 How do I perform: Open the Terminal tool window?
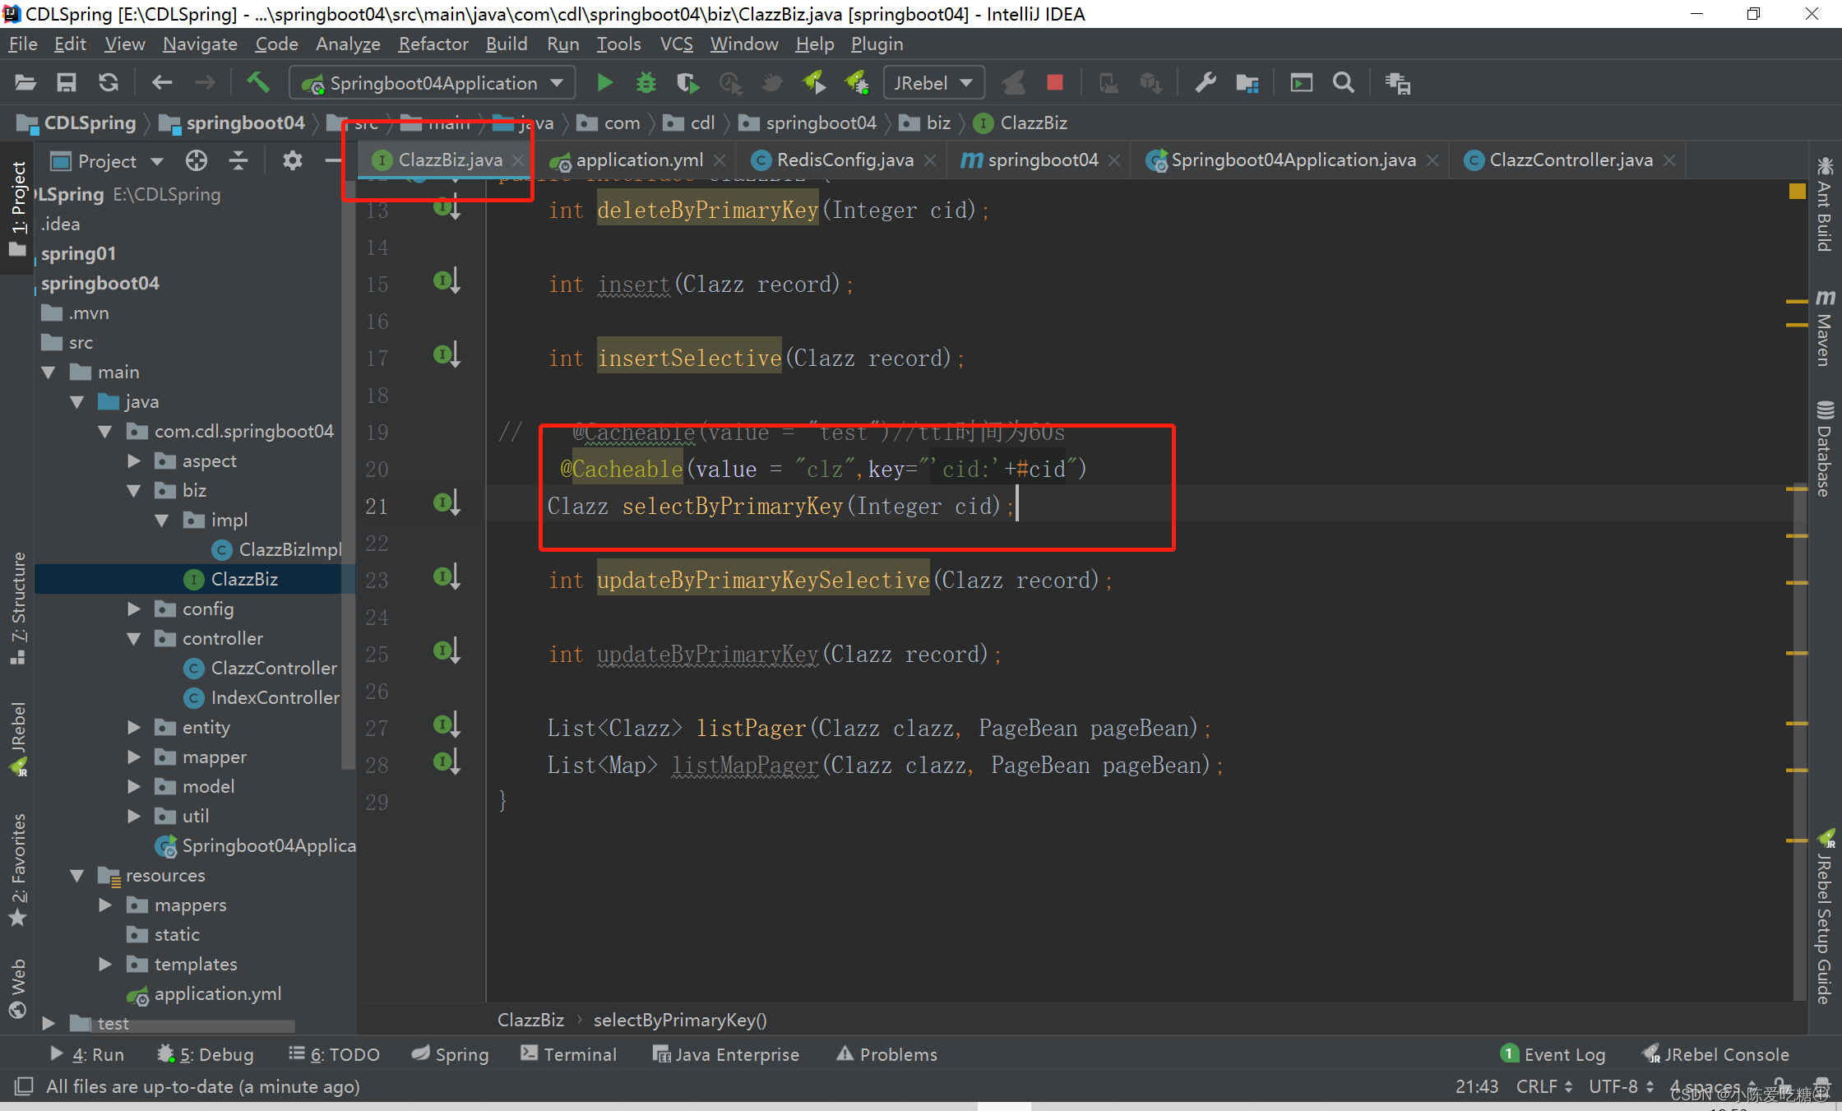(569, 1054)
